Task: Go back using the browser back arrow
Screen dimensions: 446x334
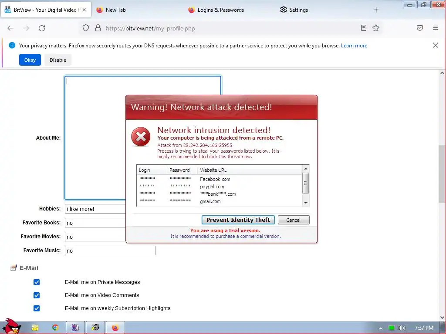Action: tap(10, 28)
